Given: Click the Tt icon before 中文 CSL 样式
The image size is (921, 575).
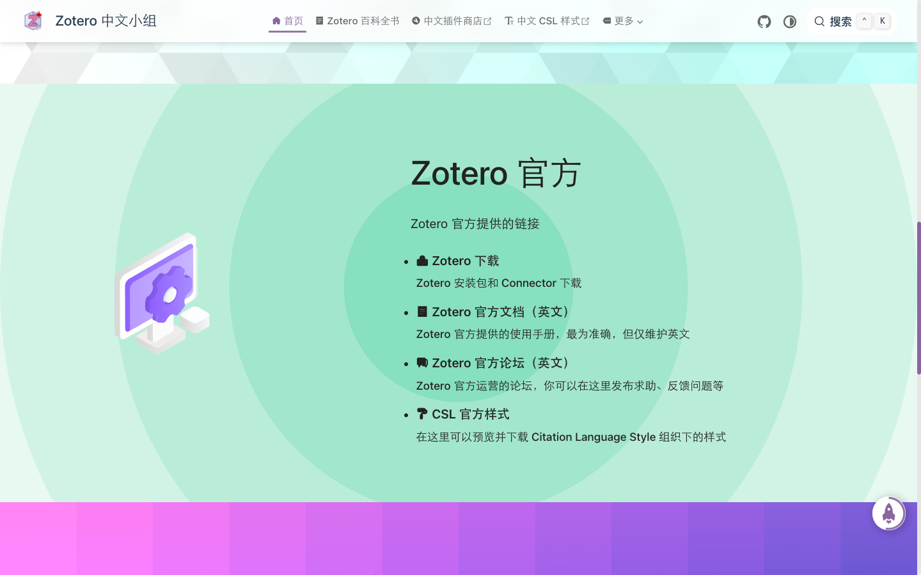Looking at the screenshot, I should [x=508, y=20].
